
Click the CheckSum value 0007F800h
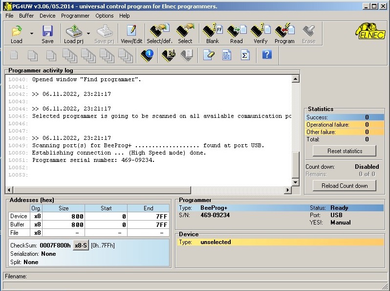click(55, 246)
